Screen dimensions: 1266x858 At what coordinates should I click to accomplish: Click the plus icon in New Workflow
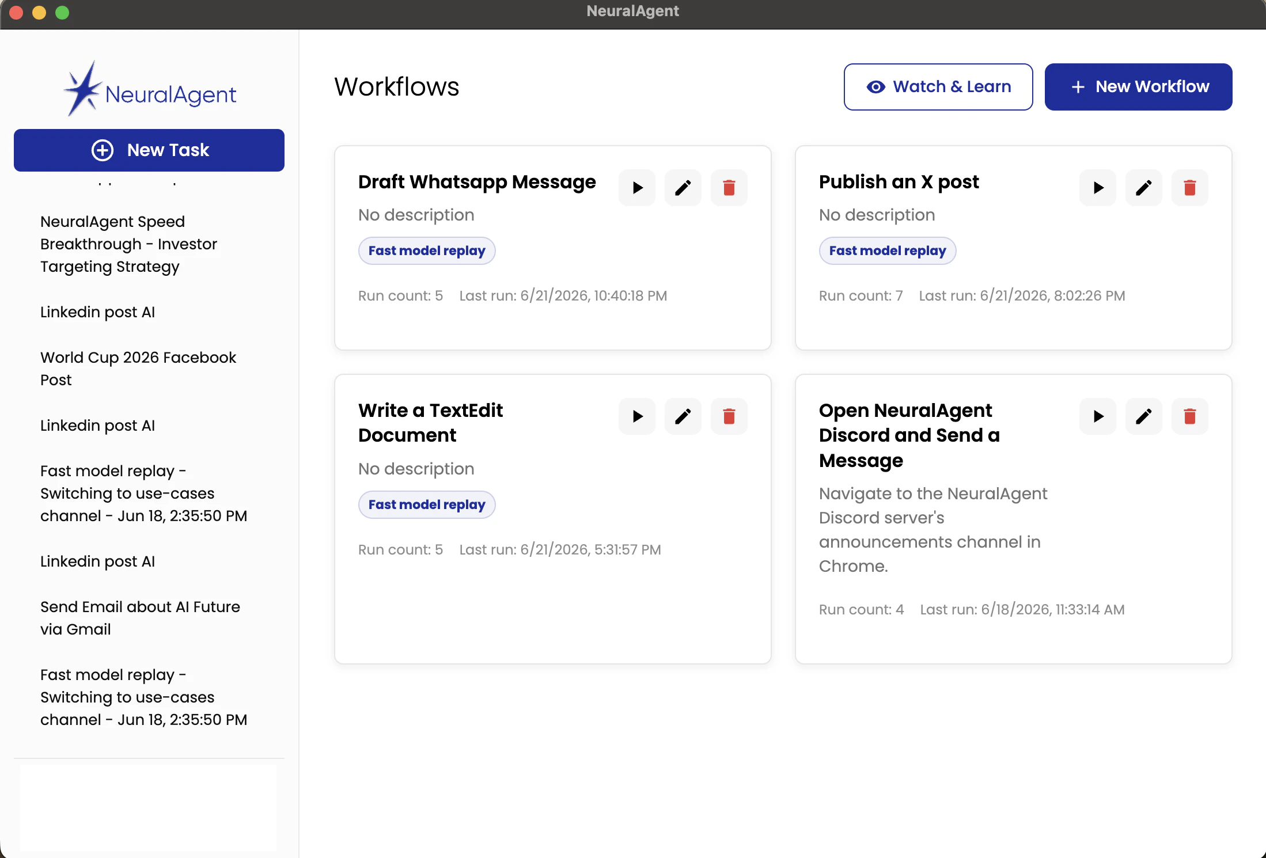point(1078,87)
